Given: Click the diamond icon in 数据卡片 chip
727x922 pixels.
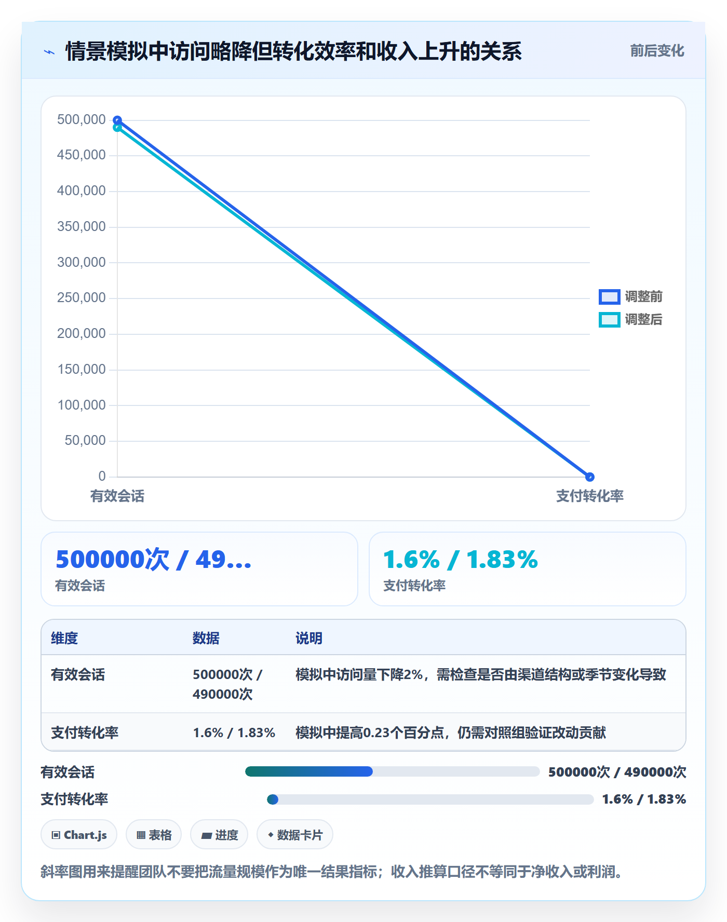Looking at the screenshot, I should pos(271,835).
